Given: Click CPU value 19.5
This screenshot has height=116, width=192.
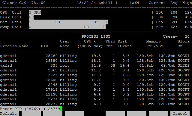Looking at the screenshot, I should (x=96, y=56).
